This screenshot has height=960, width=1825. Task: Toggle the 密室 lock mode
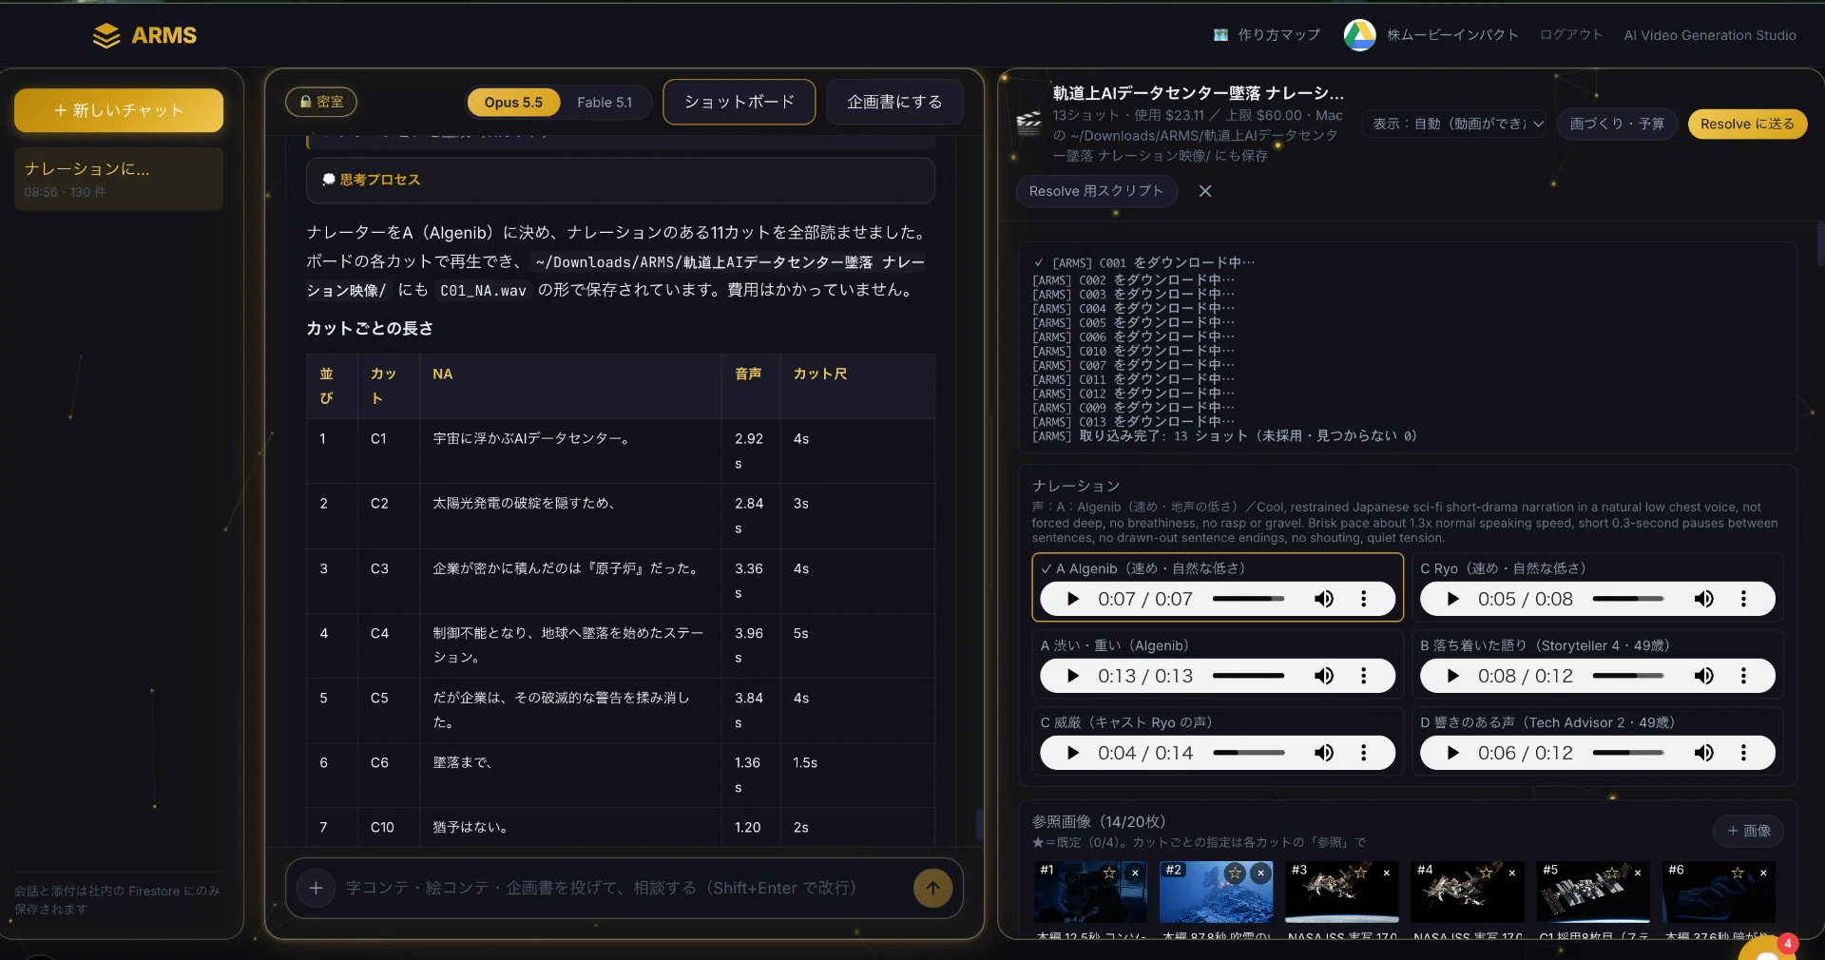coord(321,102)
